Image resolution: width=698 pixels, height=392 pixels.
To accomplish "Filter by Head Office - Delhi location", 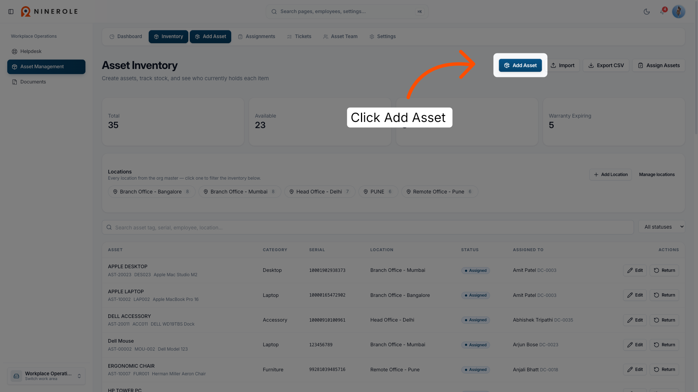I will 320,192.
